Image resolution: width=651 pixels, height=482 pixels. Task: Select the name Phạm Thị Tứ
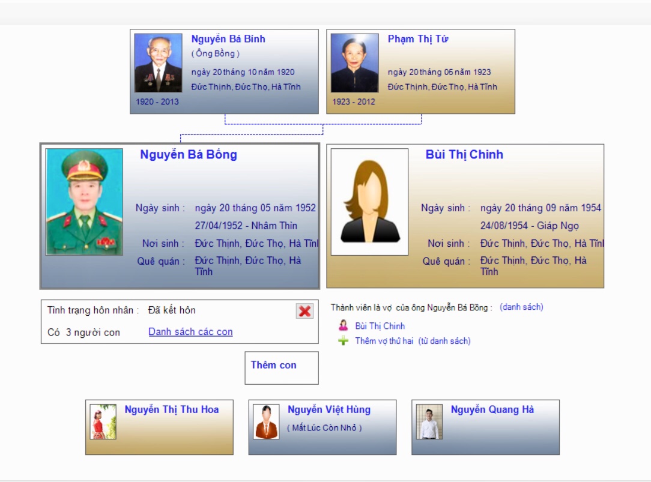[x=418, y=39]
